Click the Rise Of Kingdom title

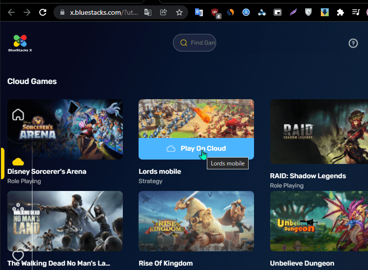[166, 263]
